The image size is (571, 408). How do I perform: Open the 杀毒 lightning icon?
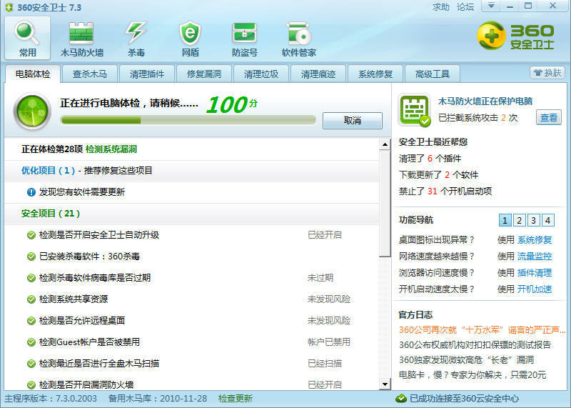(x=136, y=38)
